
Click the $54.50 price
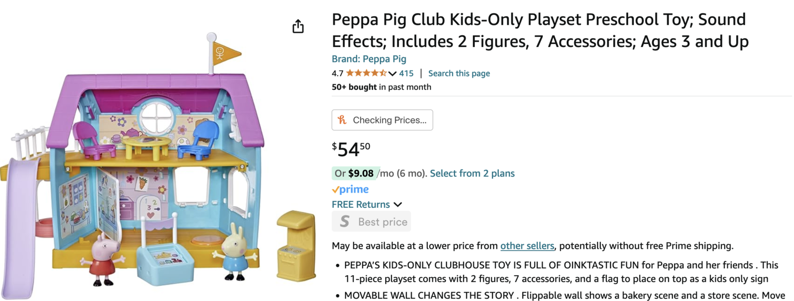pyautogui.click(x=351, y=149)
